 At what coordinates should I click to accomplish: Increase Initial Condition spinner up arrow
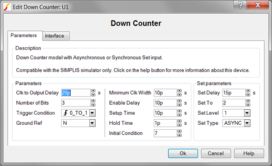click(180, 131)
